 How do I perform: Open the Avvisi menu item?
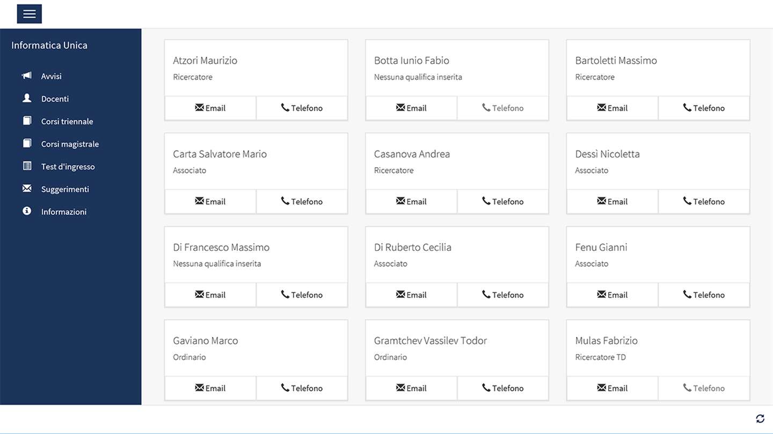(52, 76)
